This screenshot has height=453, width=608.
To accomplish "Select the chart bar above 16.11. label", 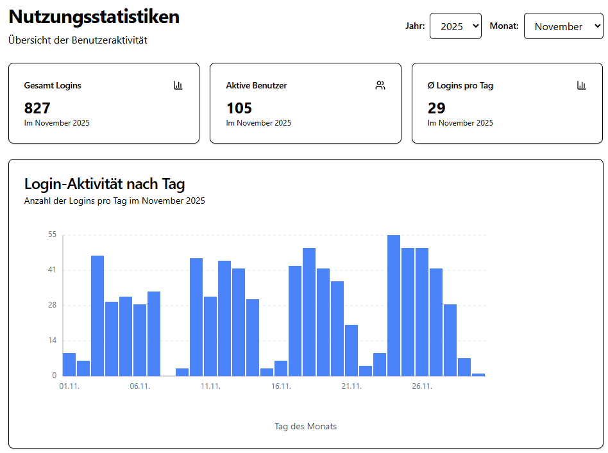I will pos(281,368).
